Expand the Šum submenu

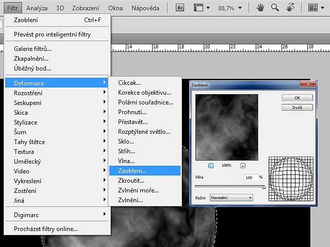pyautogui.click(x=57, y=132)
